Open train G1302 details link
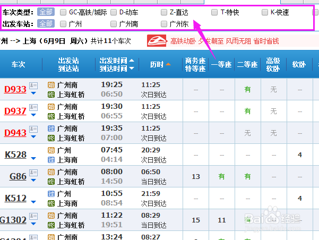This screenshot has height=240, width=319. (x=13, y=220)
